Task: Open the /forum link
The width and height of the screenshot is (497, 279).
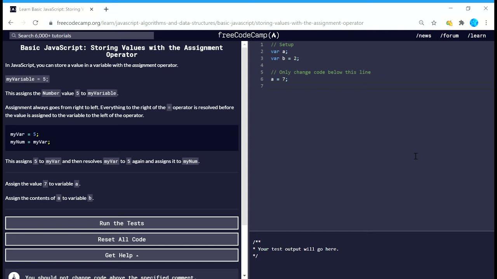Action: (x=449, y=35)
